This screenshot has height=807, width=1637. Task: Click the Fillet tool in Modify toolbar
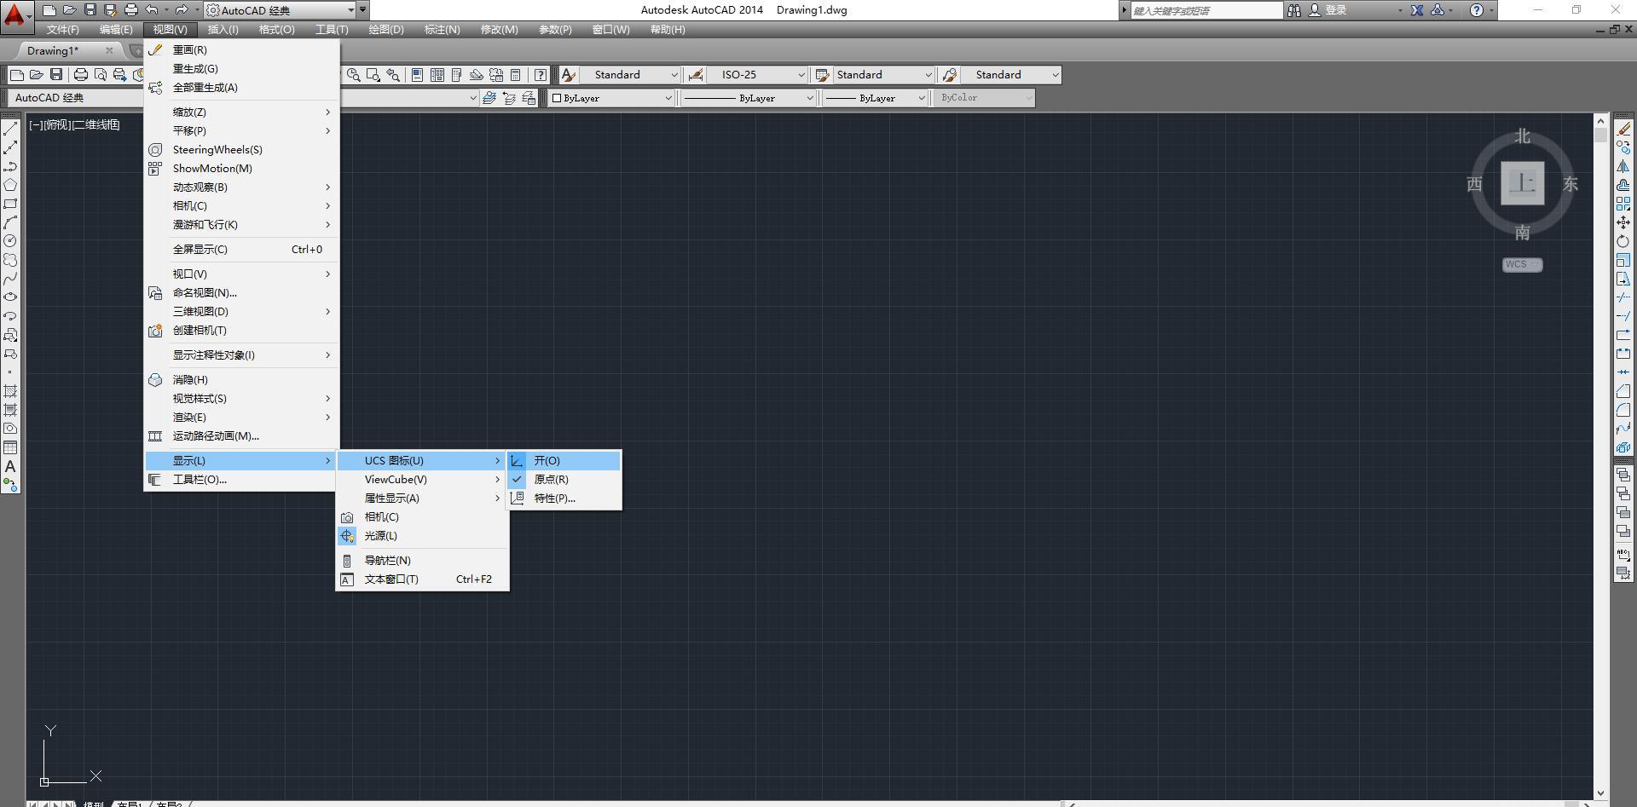[1623, 410]
